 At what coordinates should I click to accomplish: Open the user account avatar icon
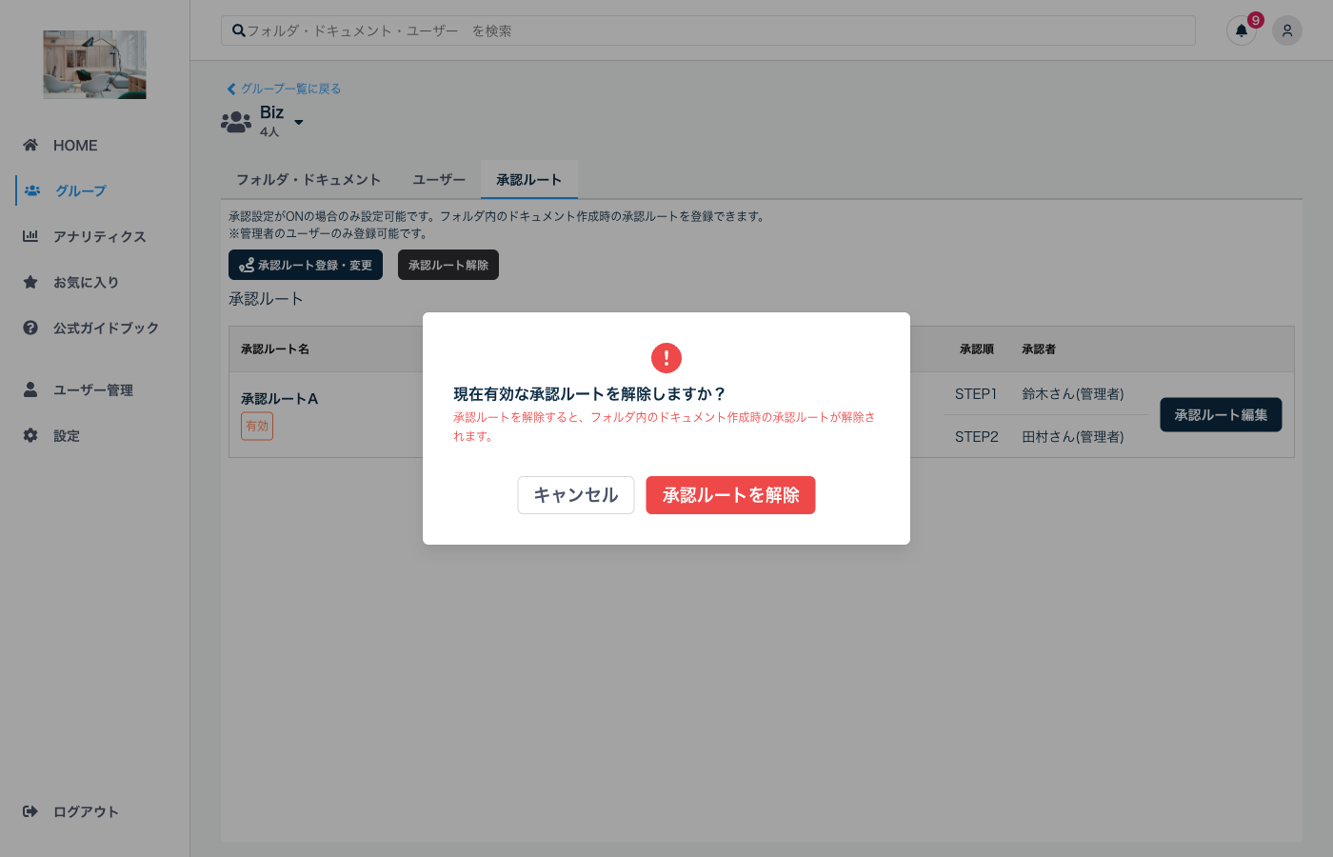coord(1286,30)
